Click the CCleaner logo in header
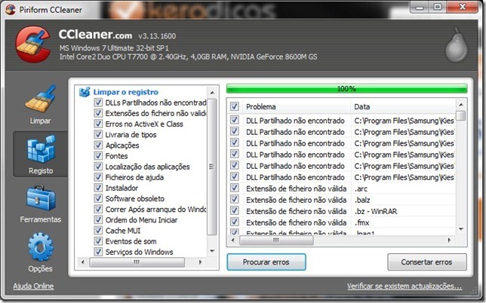 click(x=33, y=44)
